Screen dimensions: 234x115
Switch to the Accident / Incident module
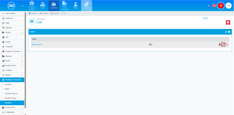(32, 5)
